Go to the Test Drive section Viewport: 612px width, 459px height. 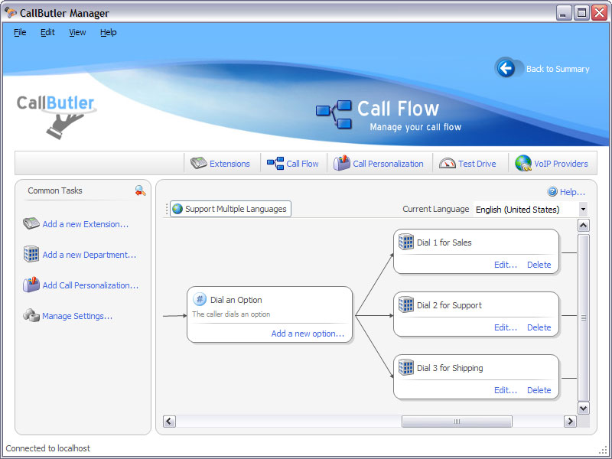pos(467,163)
